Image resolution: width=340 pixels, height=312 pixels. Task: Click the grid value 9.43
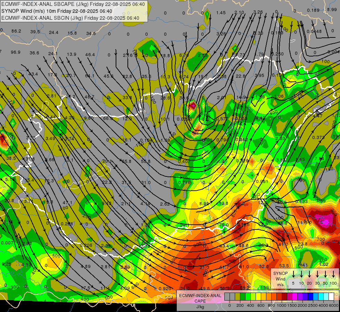pyautogui.click(x=107, y=203)
